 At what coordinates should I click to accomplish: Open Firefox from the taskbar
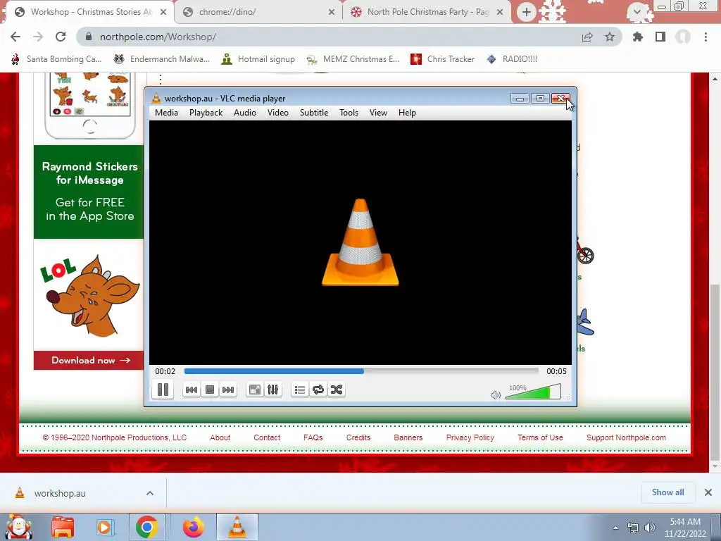[194, 527]
